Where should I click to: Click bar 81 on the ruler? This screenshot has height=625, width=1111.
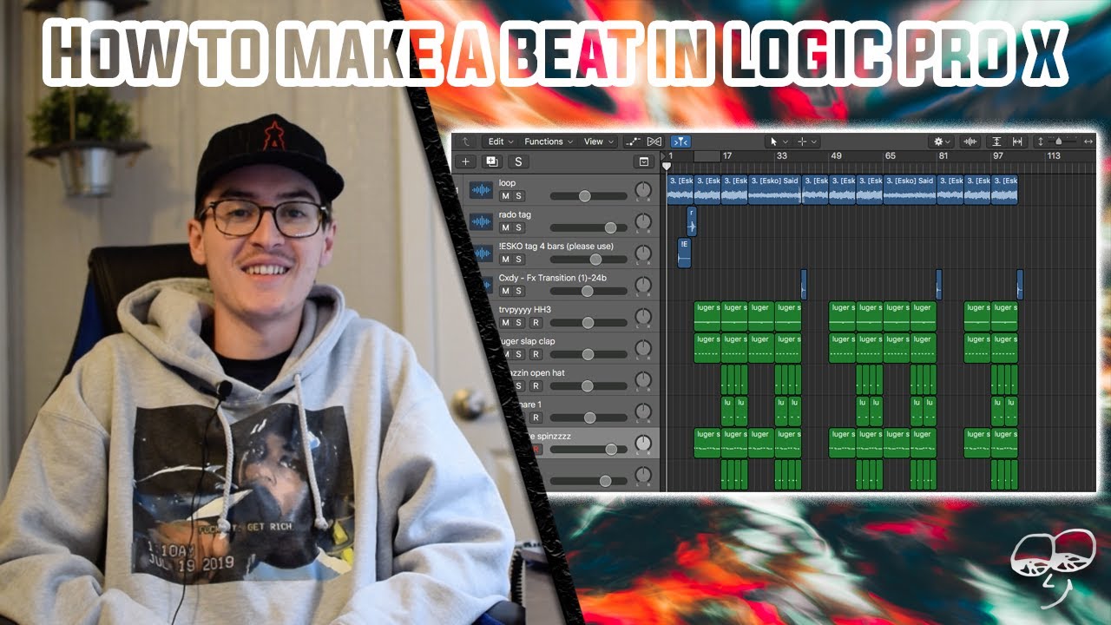click(x=943, y=156)
